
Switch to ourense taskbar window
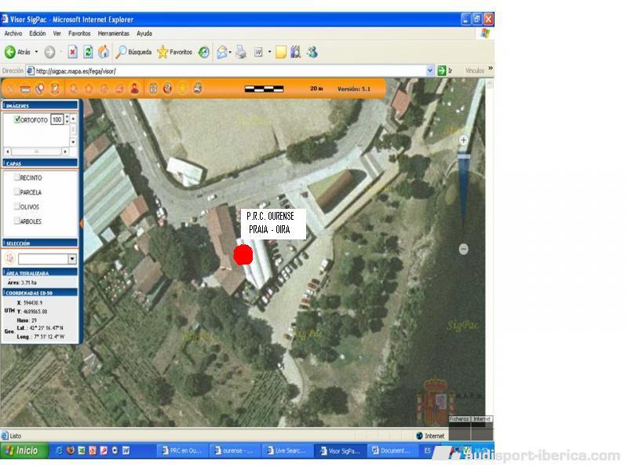coord(235,451)
